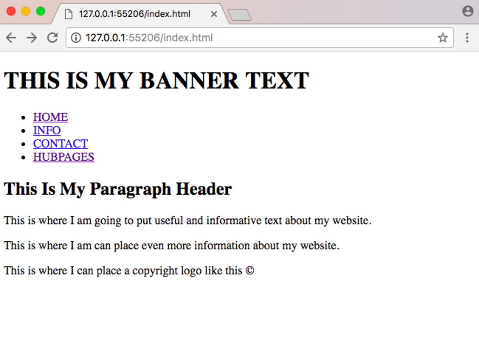Reload the current page

click(52, 38)
